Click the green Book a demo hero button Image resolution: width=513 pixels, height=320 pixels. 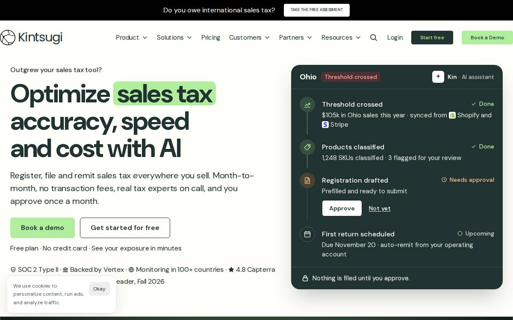(x=42, y=228)
